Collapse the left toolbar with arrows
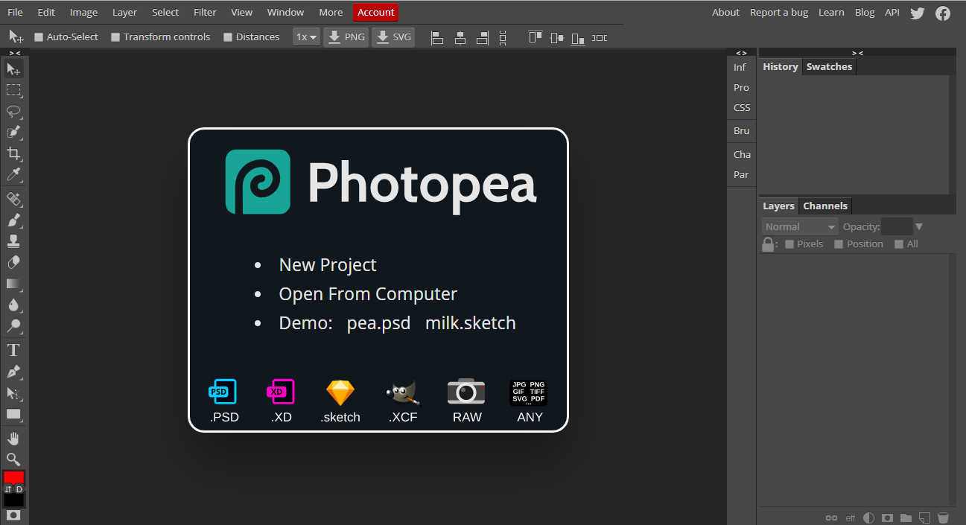The image size is (966, 525). (14, 53)
